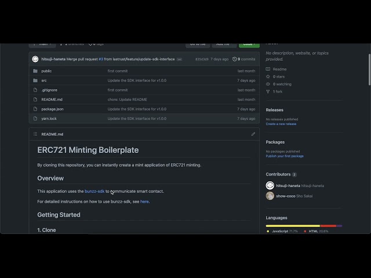Click README.md title in readme header

pos(52,134)
